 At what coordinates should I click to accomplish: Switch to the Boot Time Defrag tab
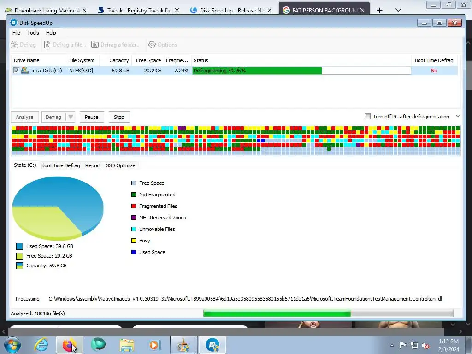(x=61, y=165)
